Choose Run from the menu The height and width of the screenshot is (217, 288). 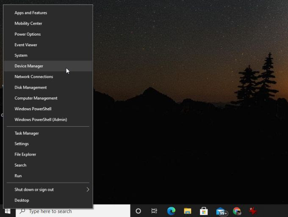18,175
